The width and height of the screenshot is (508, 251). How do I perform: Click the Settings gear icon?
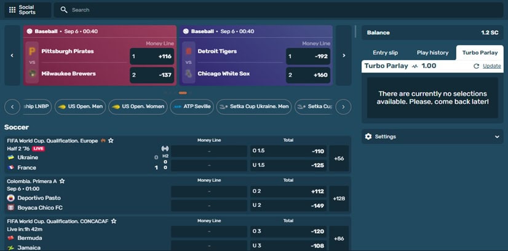coord(368,137)
